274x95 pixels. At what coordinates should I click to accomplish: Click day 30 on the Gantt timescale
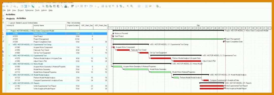[x=223, y=28]
